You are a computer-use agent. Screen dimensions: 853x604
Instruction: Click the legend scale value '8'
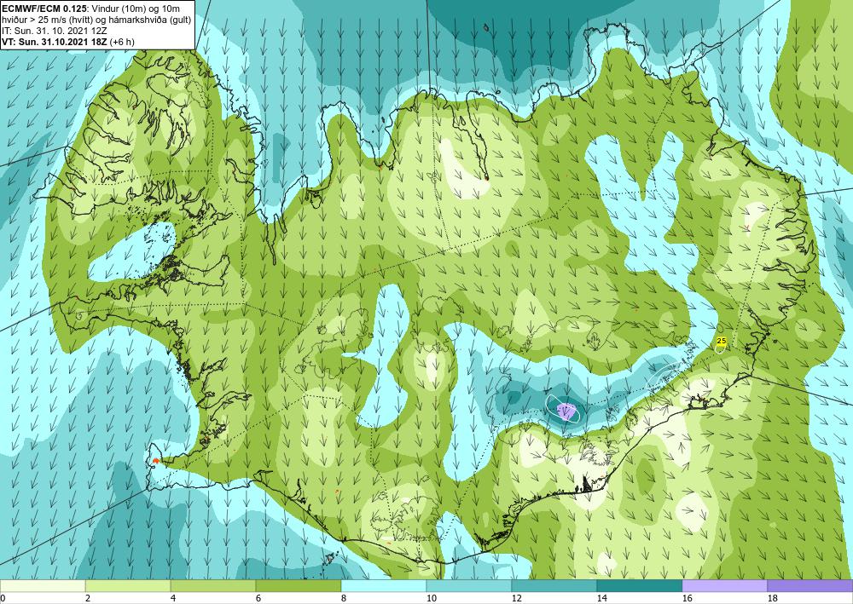pyautogui.click(x=342, y=599)
